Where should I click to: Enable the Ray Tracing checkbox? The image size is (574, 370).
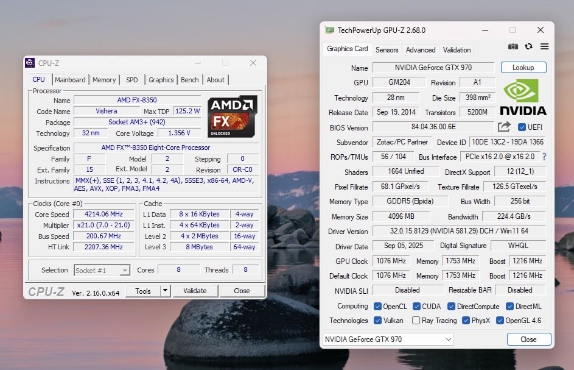416,321
